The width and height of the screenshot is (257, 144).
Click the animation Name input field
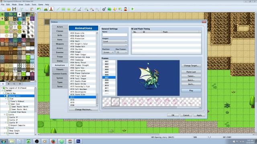115,35
